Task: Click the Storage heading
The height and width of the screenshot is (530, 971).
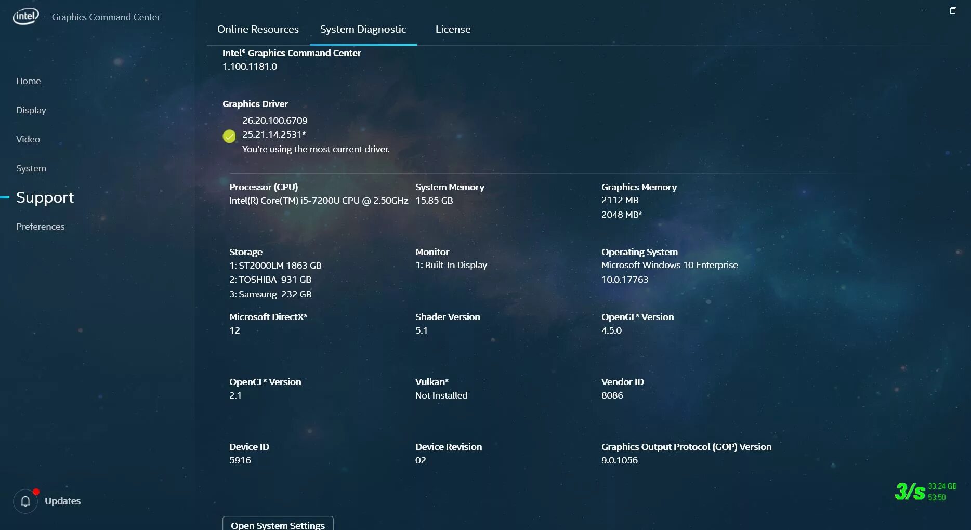Action: point(246,252)
